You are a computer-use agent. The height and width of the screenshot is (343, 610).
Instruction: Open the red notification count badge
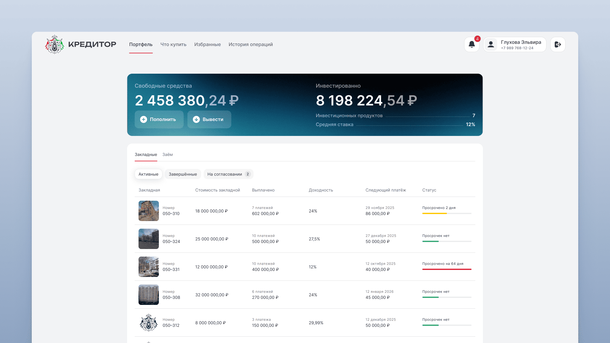(x=477, y=39)
